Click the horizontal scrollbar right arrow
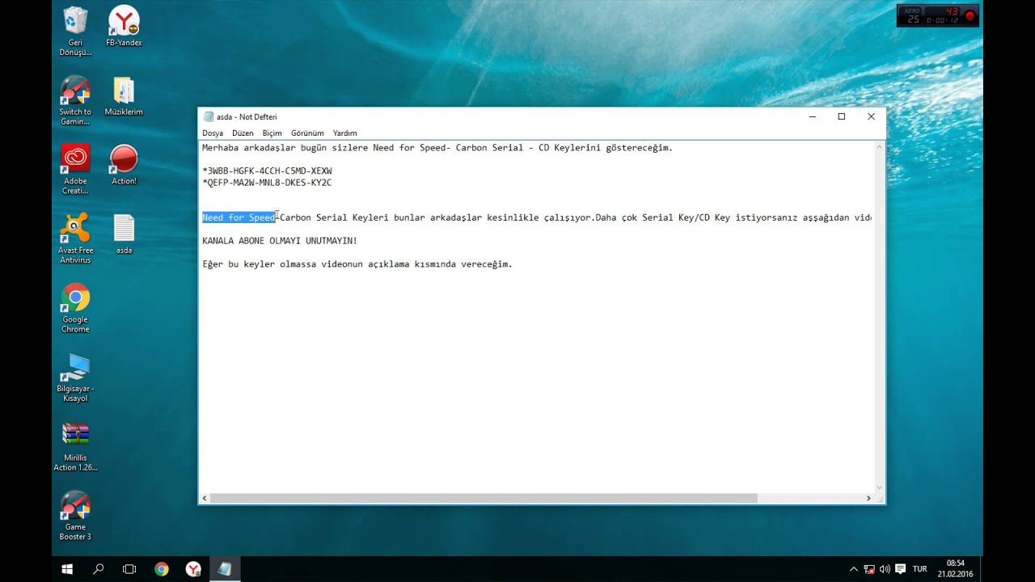Screen dimensions: 1035x582 tap(868, 498)
